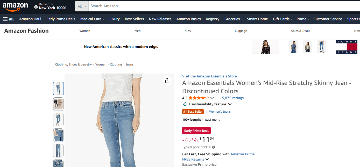Screen dimensions: 360x167
Task: Open the All search category dropdown
Action: tap(82, 6)
